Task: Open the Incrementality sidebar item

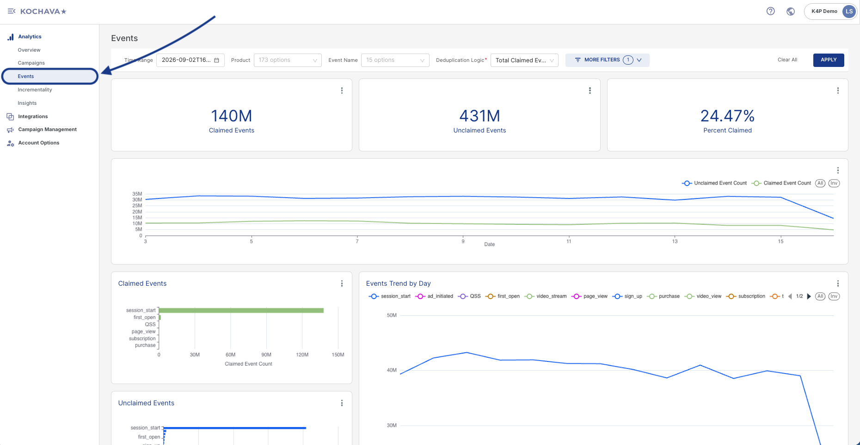Action: click(x=35, y=90)
